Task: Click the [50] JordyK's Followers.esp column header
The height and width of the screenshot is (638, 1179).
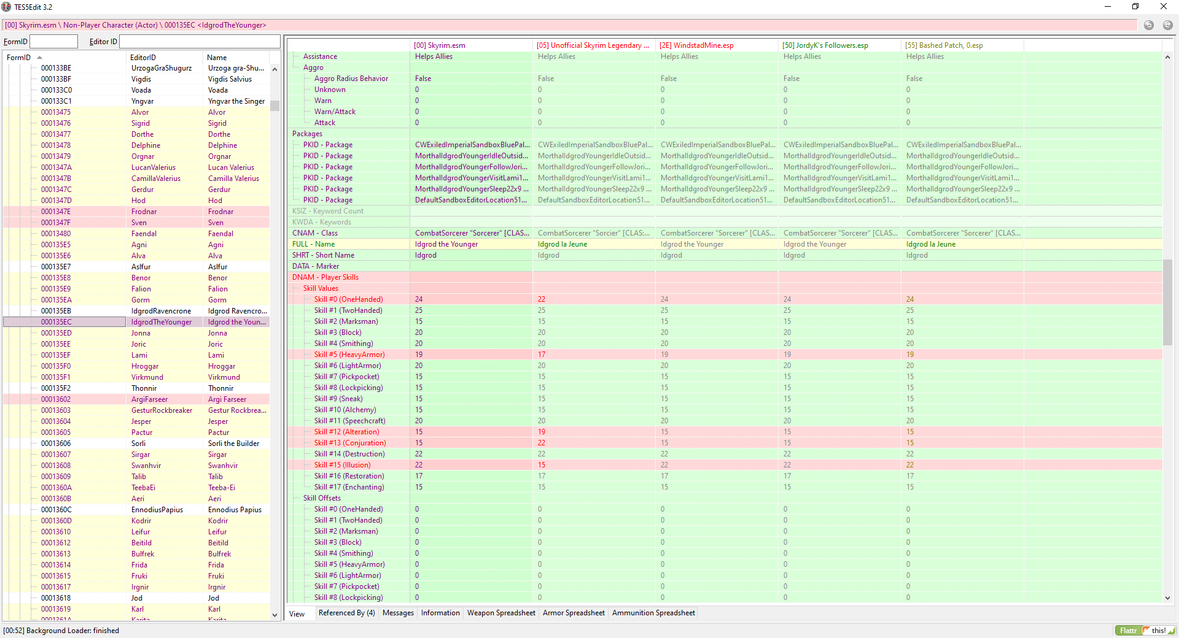Action: coord(839,45)
